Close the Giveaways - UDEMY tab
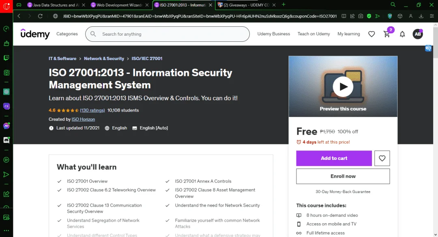The width and height of the screenshot is (438, 237). (x=274, y=5)
